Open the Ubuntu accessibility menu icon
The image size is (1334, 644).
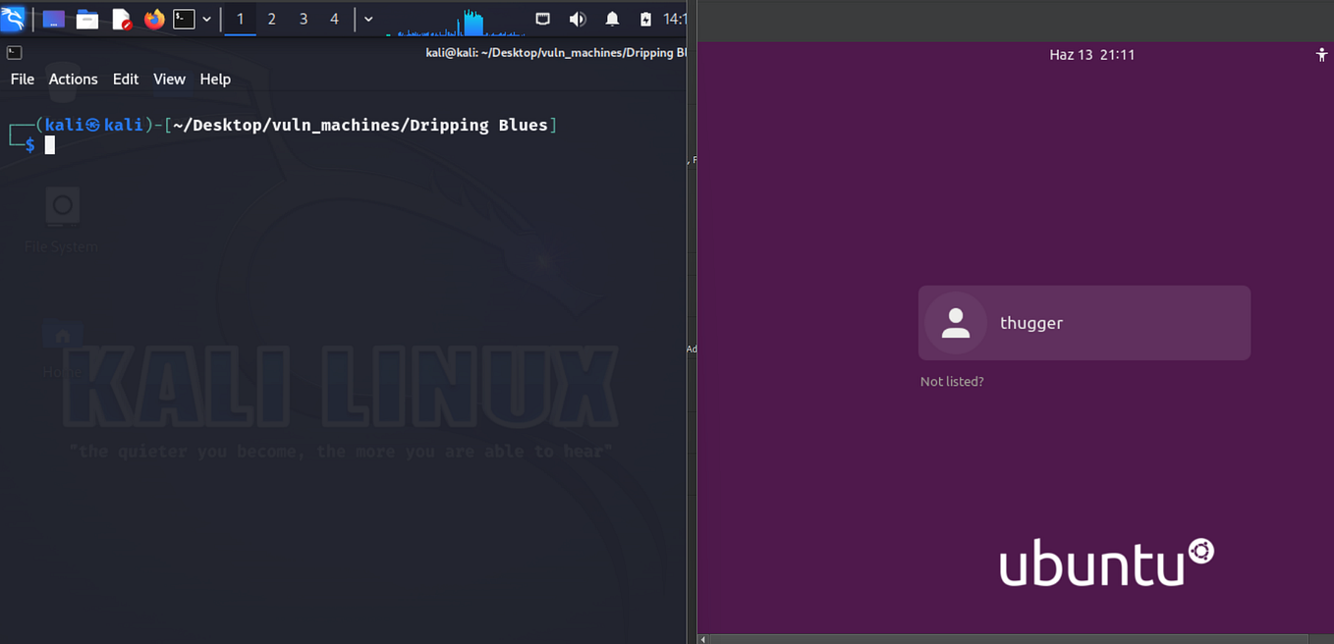tap(1321, 55)
